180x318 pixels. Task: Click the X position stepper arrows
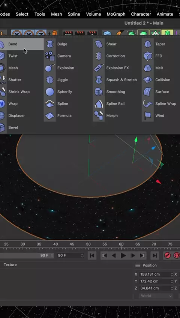click(172, 274)
